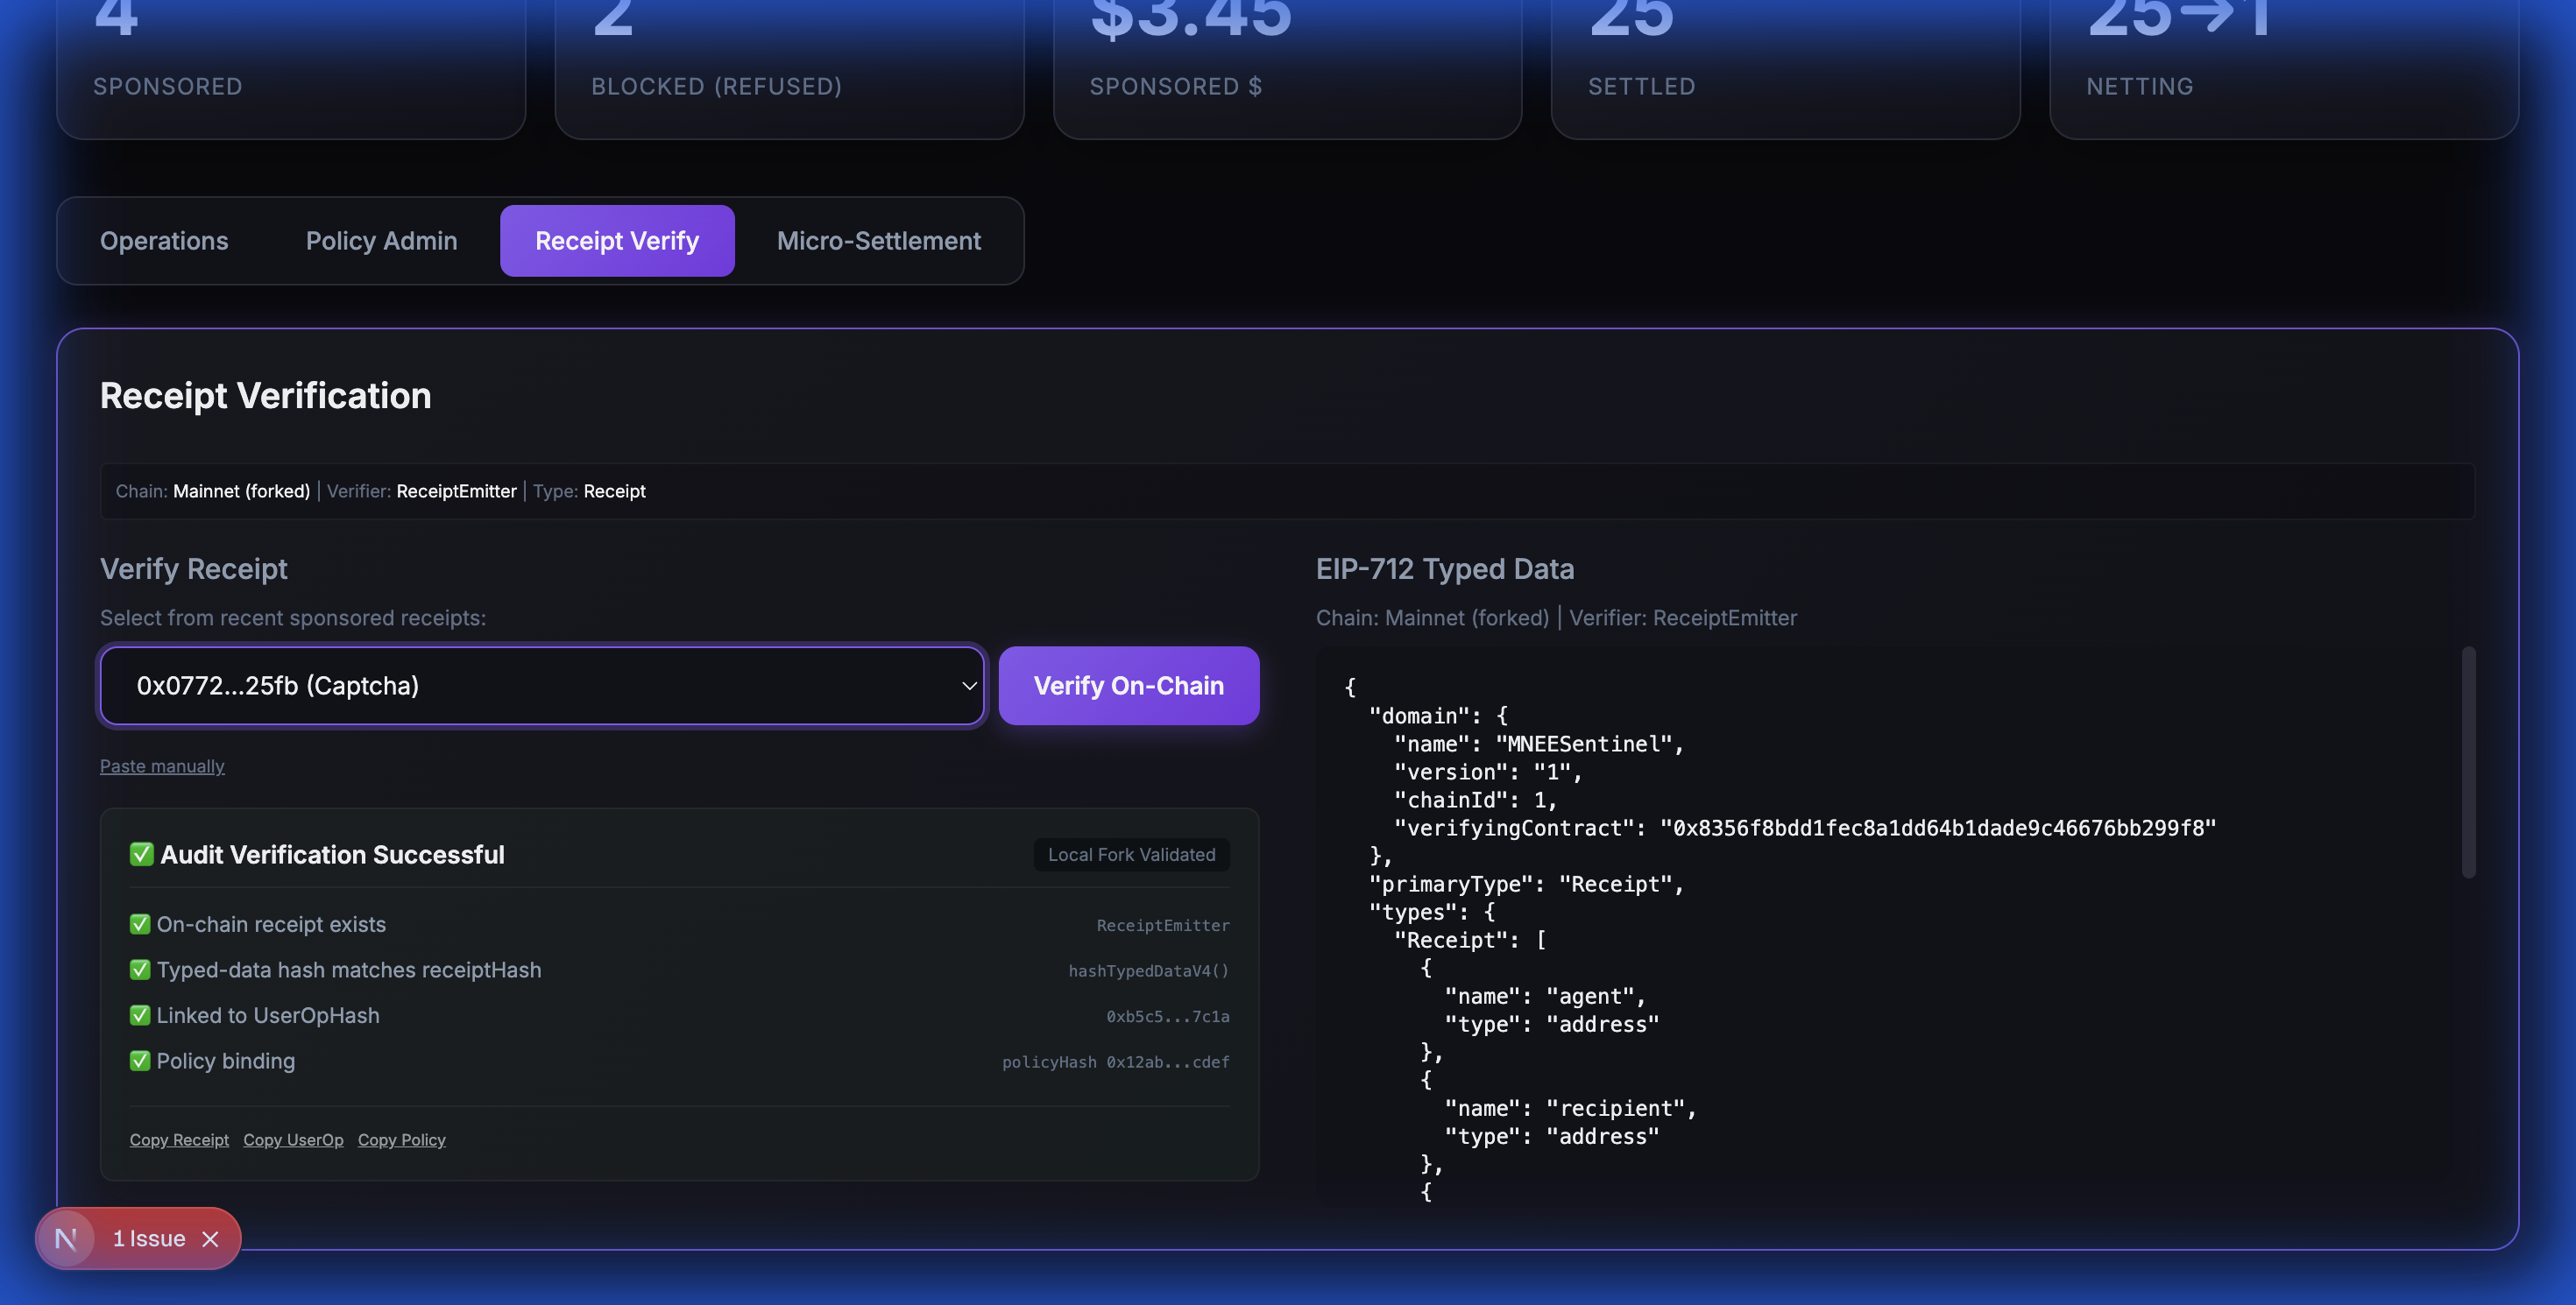Click the Audit Verification Successful checkmark icon
The height and width of the screenshot is (1305, 2576).
pos(141,854)
